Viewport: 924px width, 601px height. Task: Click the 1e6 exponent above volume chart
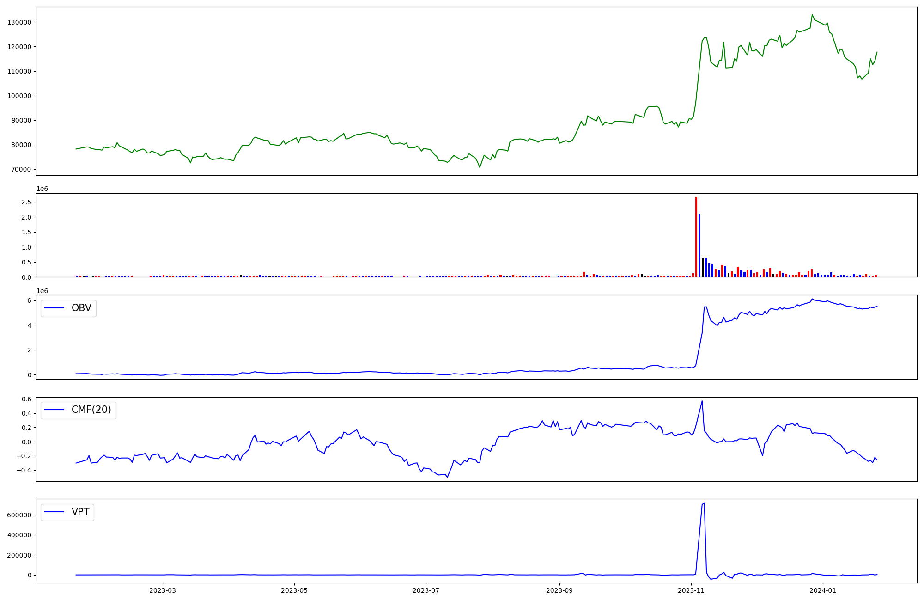(42, 189)
